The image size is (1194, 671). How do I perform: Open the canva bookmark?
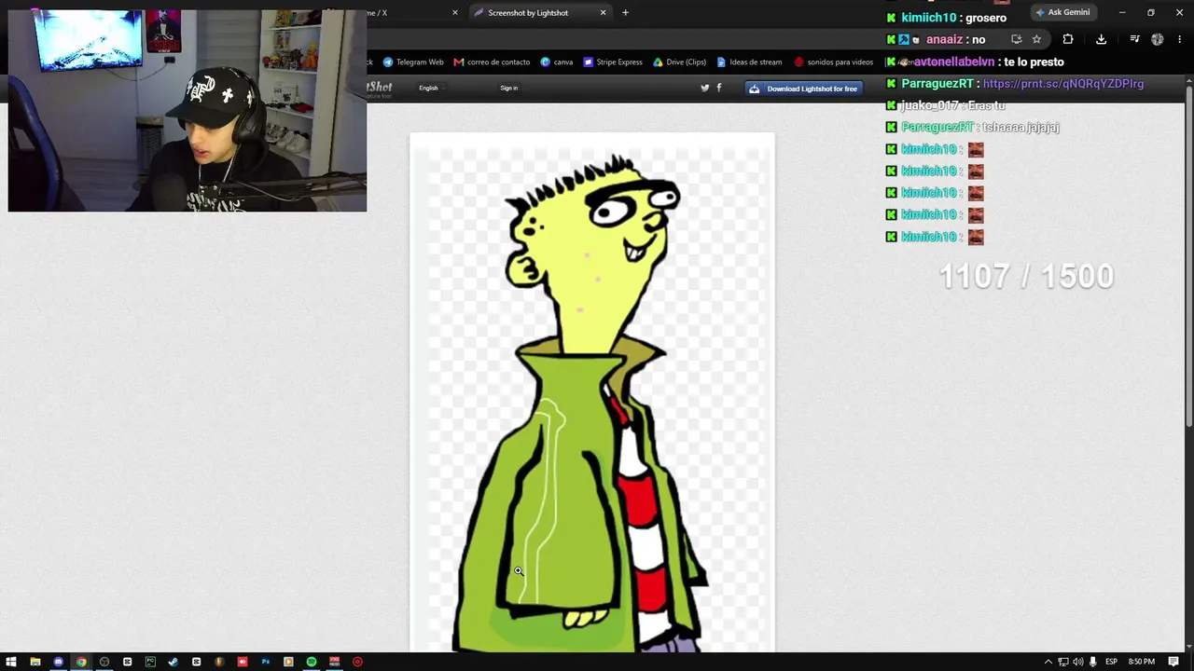point(557,62)
